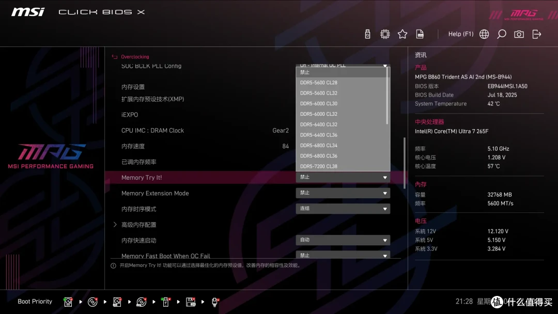This screenshot has height=314, width=558.
Task: Click BIOS version EB944IMSI.1A50
Action: point(507,86)
